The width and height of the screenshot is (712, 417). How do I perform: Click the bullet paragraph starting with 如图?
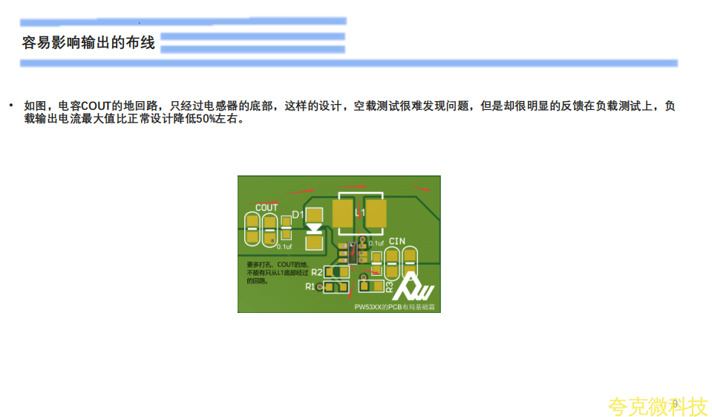(x=349, y=112)
